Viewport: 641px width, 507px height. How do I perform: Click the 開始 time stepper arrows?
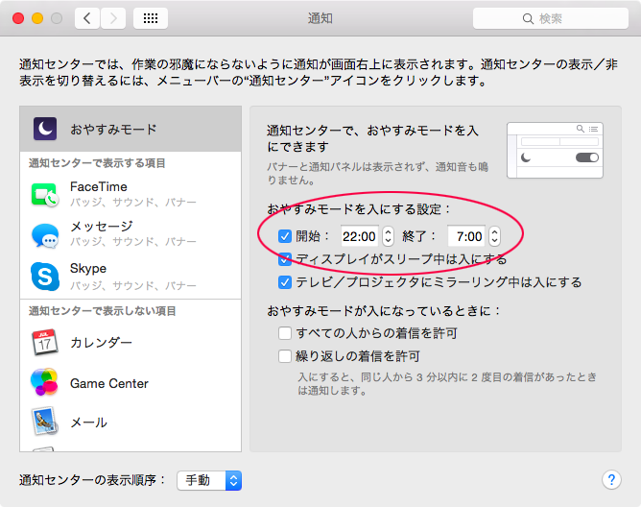click(x=388, y=236)
